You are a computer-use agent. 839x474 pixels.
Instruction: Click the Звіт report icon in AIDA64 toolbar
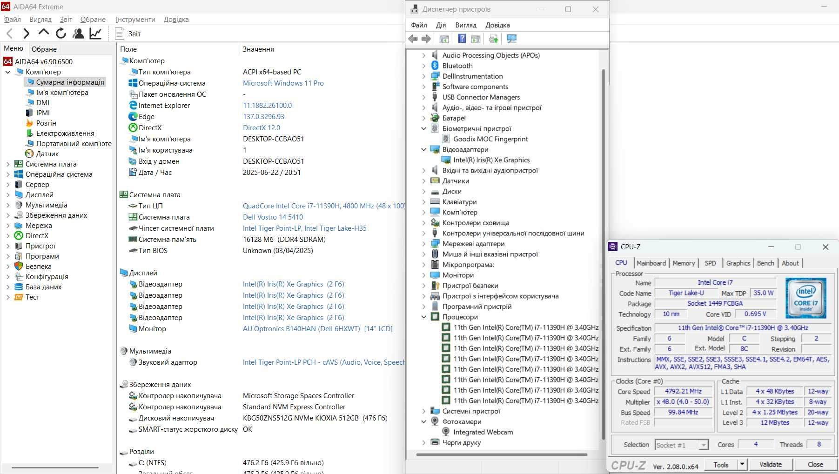pos(120,33)
